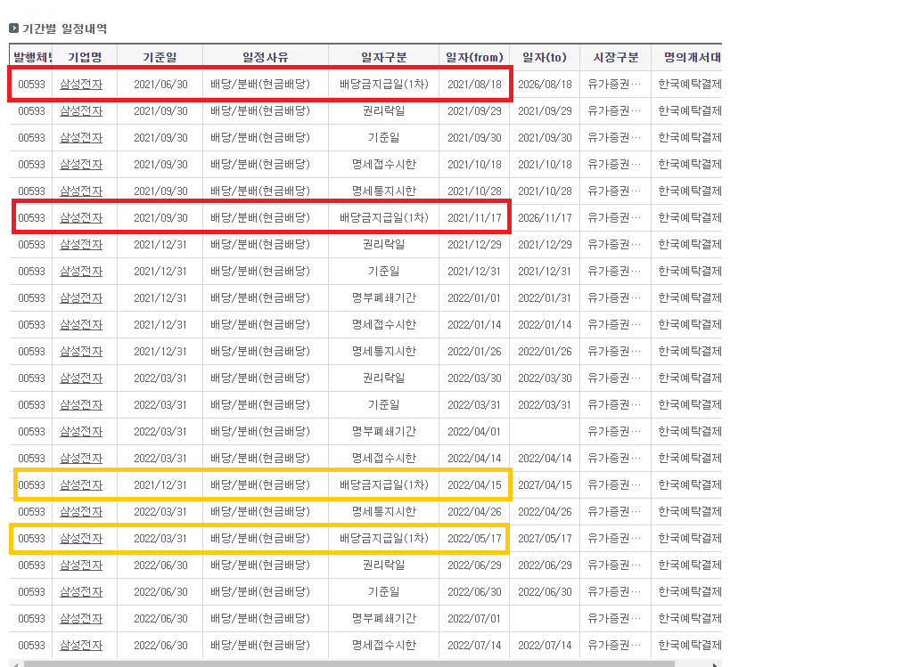Image resolution: width=919 pixels, height=667 pixels.
Task: Select 2021/06/30 cell in 기준일 column
Action: point(160,85)
